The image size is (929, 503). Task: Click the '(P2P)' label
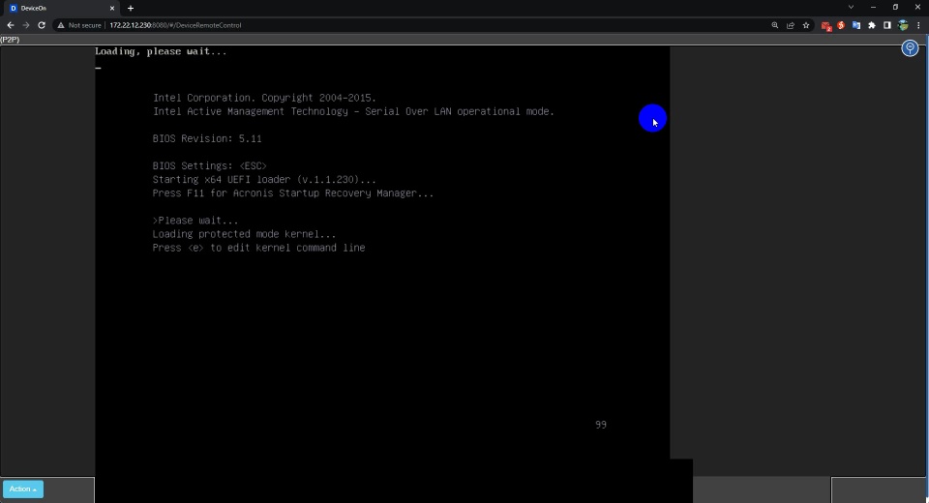pos(10,40)
